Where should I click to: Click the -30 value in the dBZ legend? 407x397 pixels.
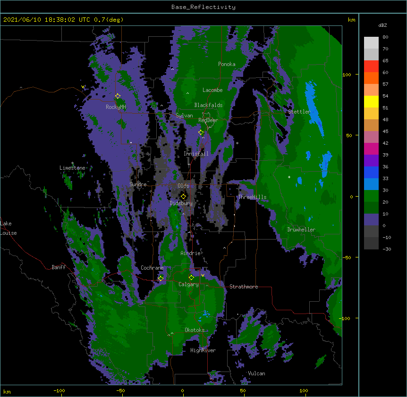[x=387, y=249]
